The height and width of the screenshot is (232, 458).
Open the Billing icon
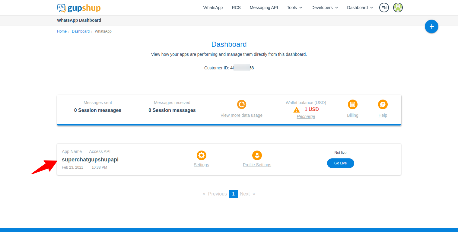coord(353,104)
